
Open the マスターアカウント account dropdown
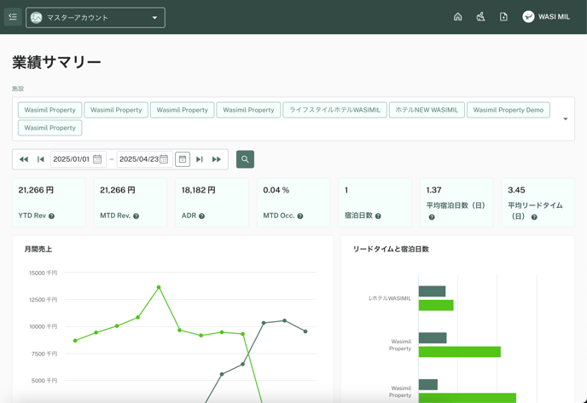click(x=96, y=17)
